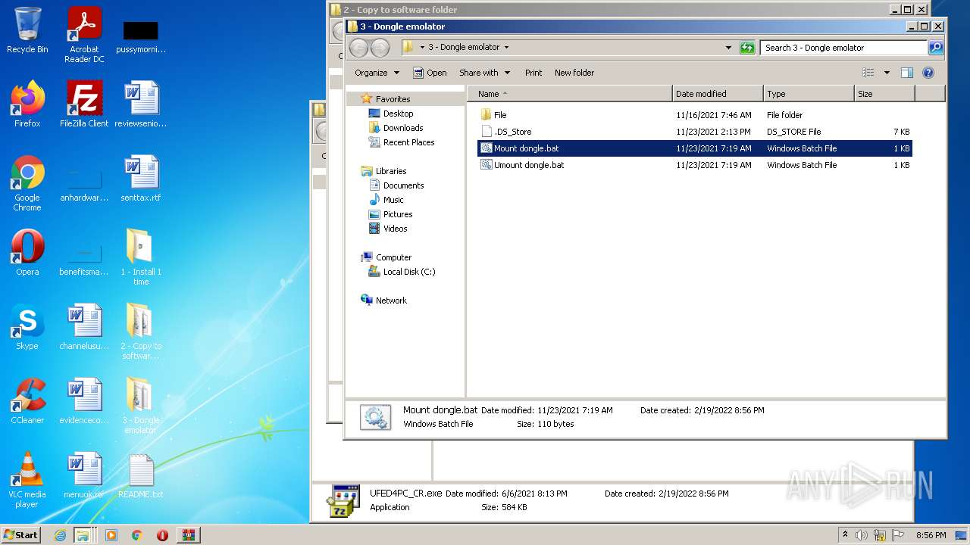
Task: Open Explorer Help question-mark icon
Action: 928,73
